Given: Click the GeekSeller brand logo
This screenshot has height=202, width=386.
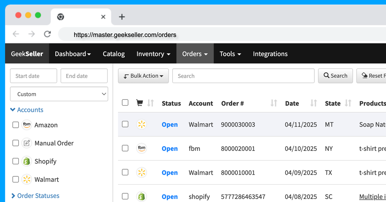Looking at the screenshot, I should [x=27, y=54].
